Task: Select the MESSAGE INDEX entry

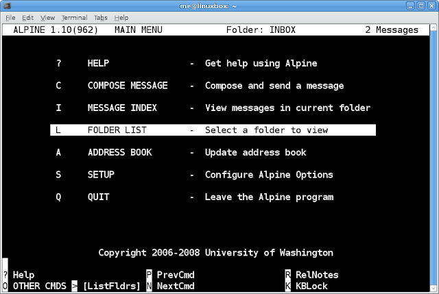Action: [x=122, y=108]
